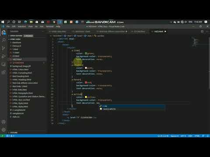Click 'a:active' breadcrumb item
210x157 pixels.
pyautogui.click(x=101, y=36)
